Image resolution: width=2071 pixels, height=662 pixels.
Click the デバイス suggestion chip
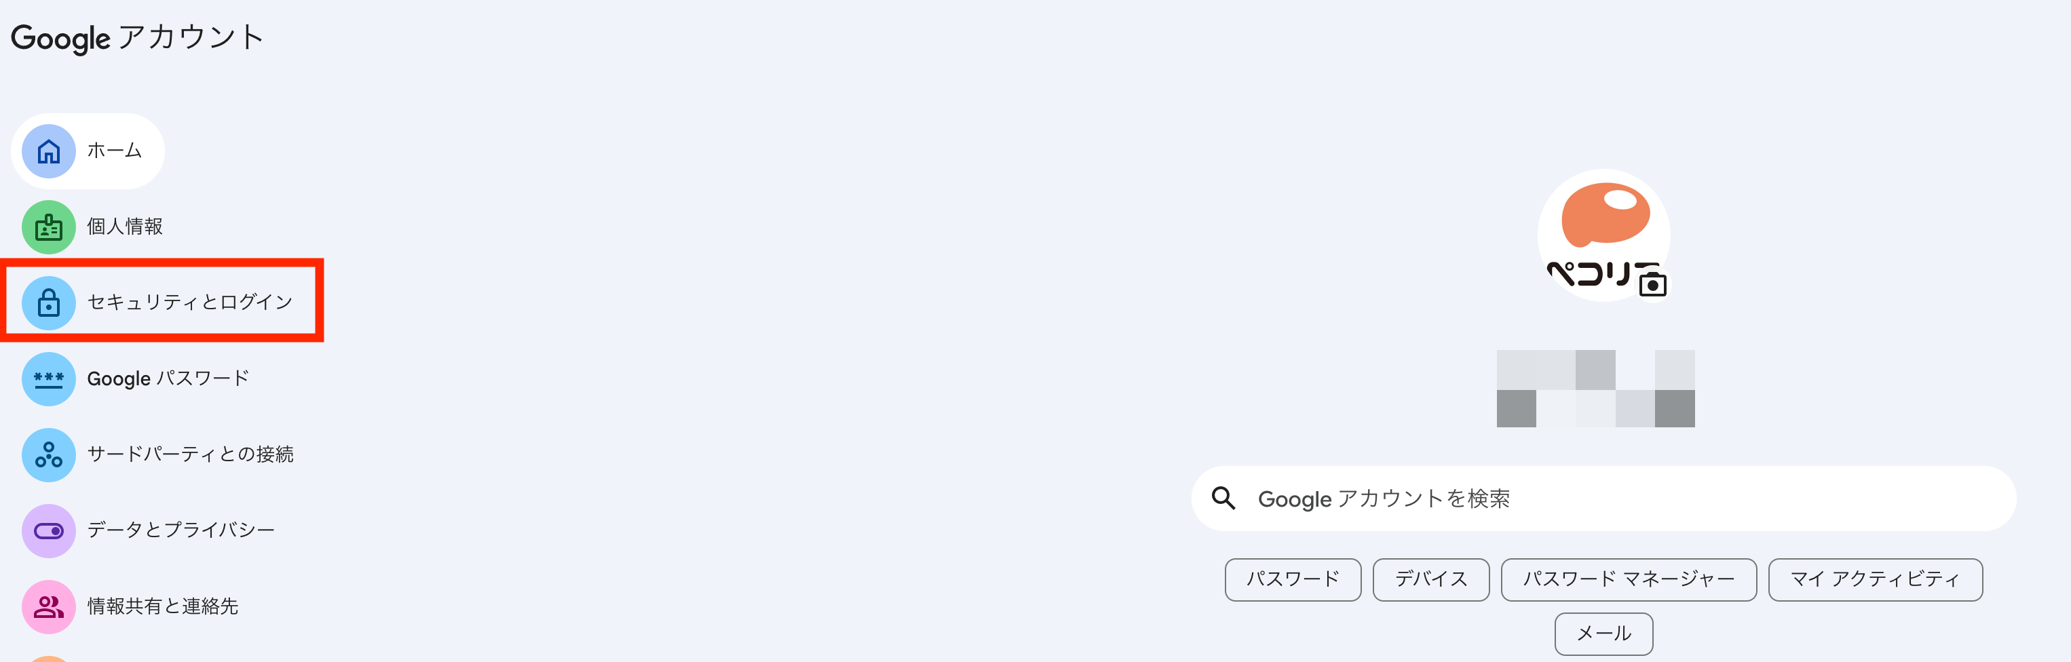[1430, 579]
